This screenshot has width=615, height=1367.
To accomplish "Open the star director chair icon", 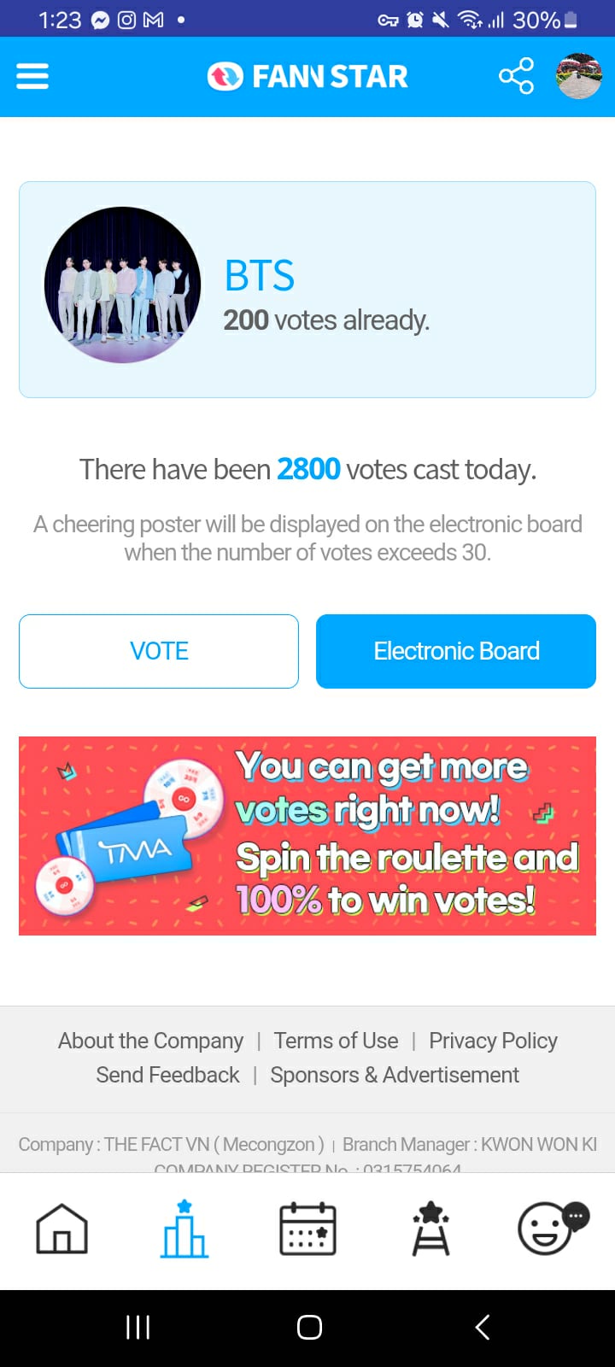I will pyautogui.click(x=430, y=1229).
